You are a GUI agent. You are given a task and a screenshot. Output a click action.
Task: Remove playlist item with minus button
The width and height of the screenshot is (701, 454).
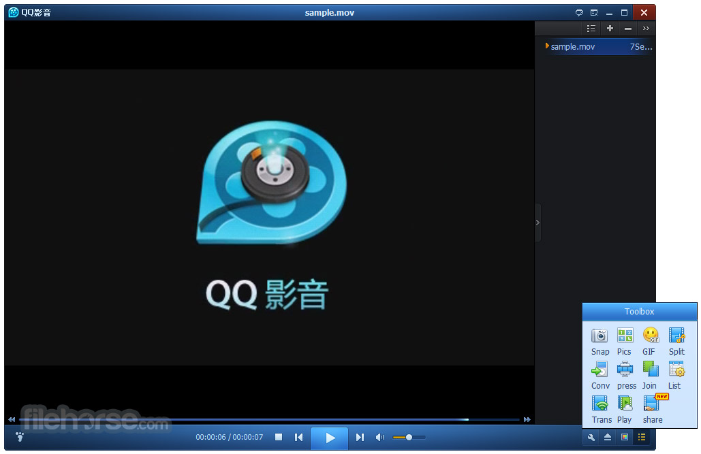[628, 29]
